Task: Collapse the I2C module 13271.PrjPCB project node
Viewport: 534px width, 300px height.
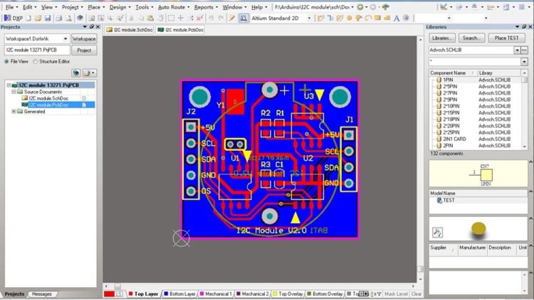Action: pyautogui.click(x=9, y=85)
